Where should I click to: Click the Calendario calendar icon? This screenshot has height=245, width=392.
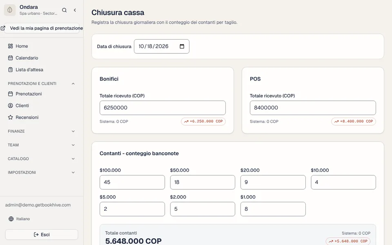[x=10, y=58]
